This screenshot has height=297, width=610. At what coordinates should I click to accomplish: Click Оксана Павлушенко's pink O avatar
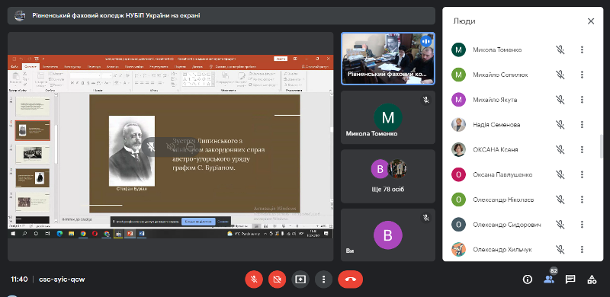[x=459, y=174]
